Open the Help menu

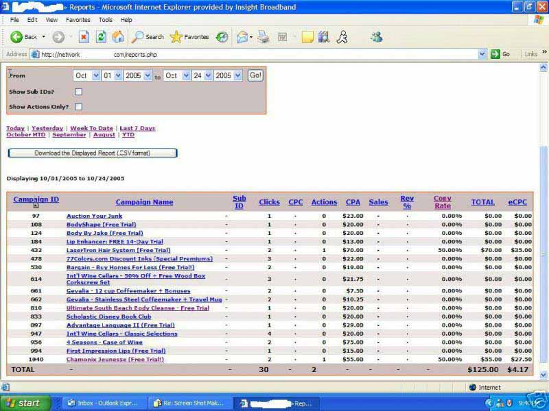[x=126, y=20]
